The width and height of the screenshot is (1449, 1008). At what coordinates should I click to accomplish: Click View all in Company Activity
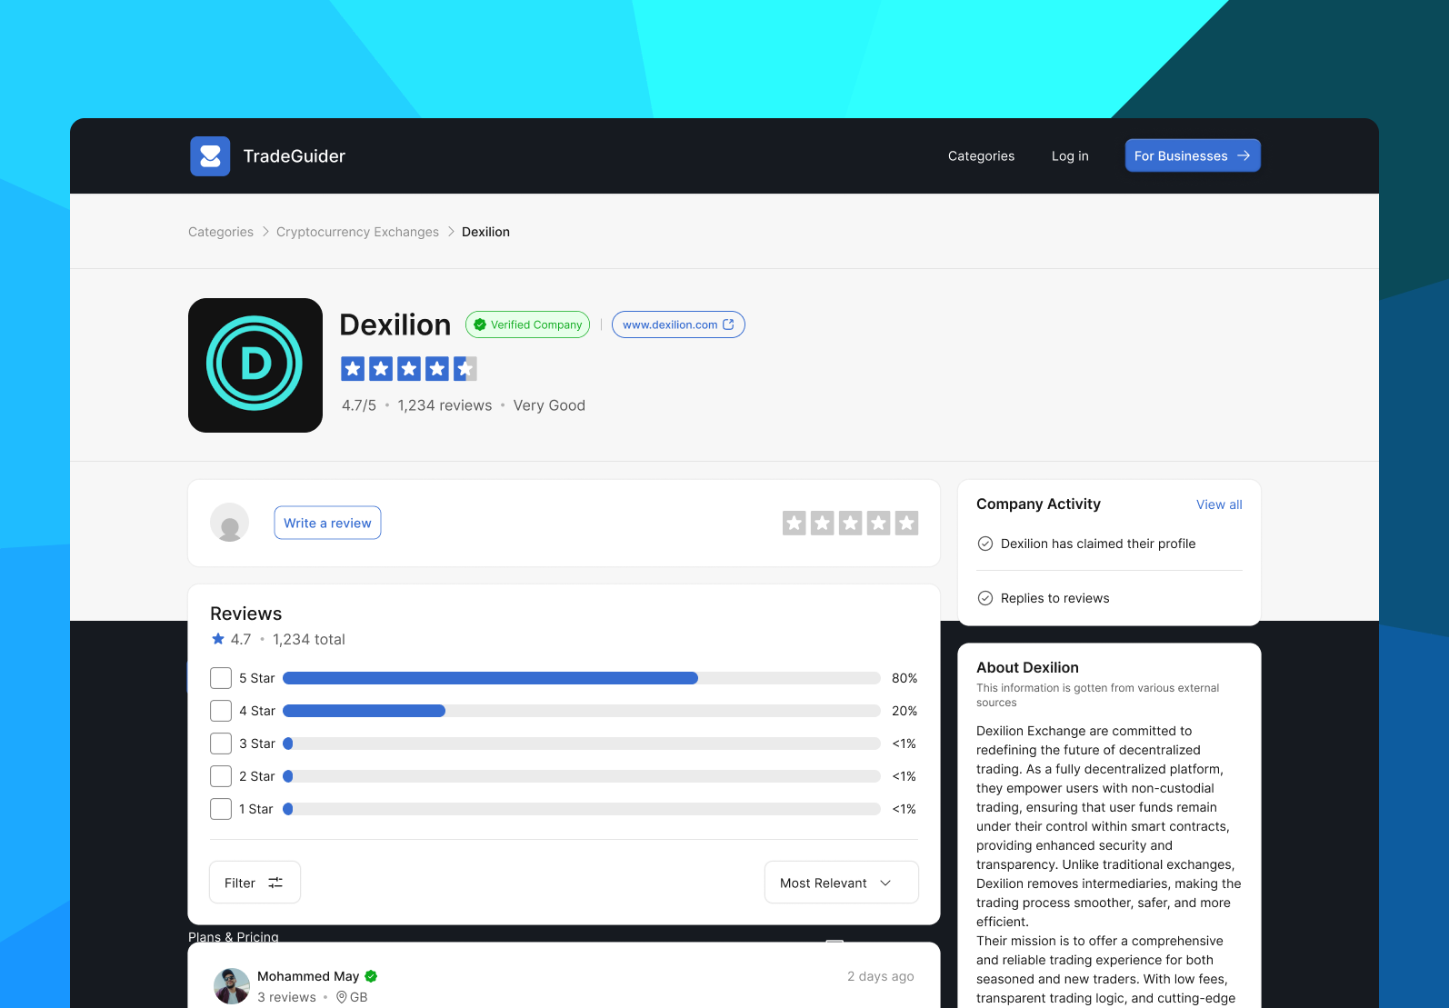click(x=1219, y=504)
